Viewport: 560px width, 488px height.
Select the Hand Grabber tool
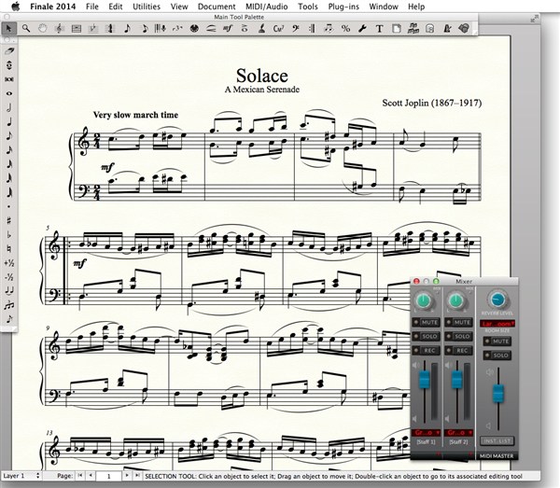coord(43,28)
